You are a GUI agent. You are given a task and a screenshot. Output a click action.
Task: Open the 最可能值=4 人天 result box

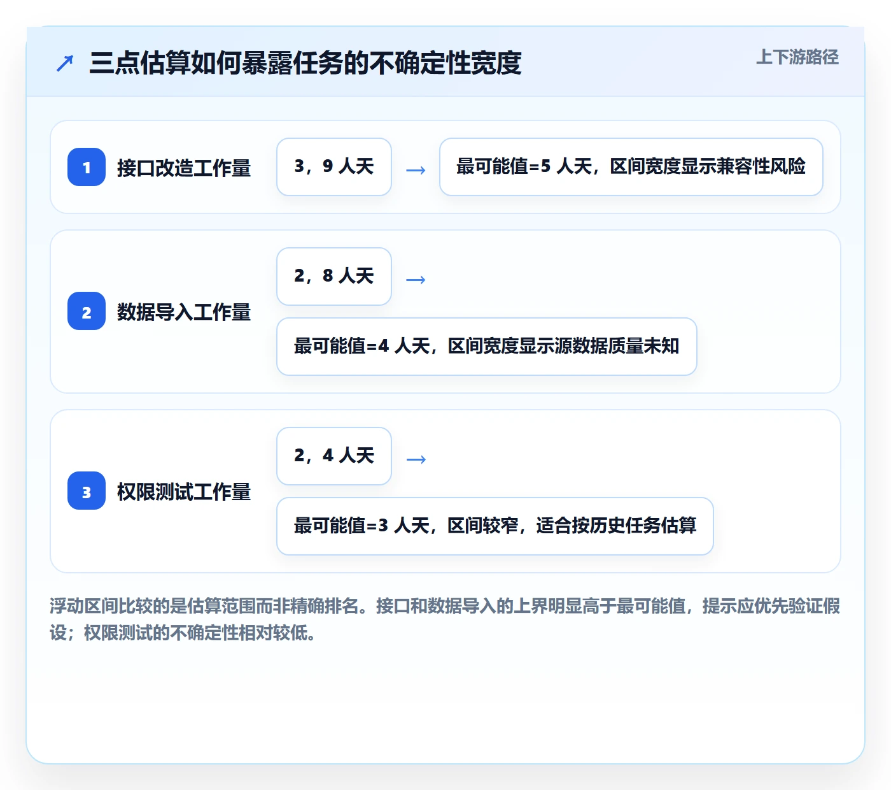tap(487, 347)
